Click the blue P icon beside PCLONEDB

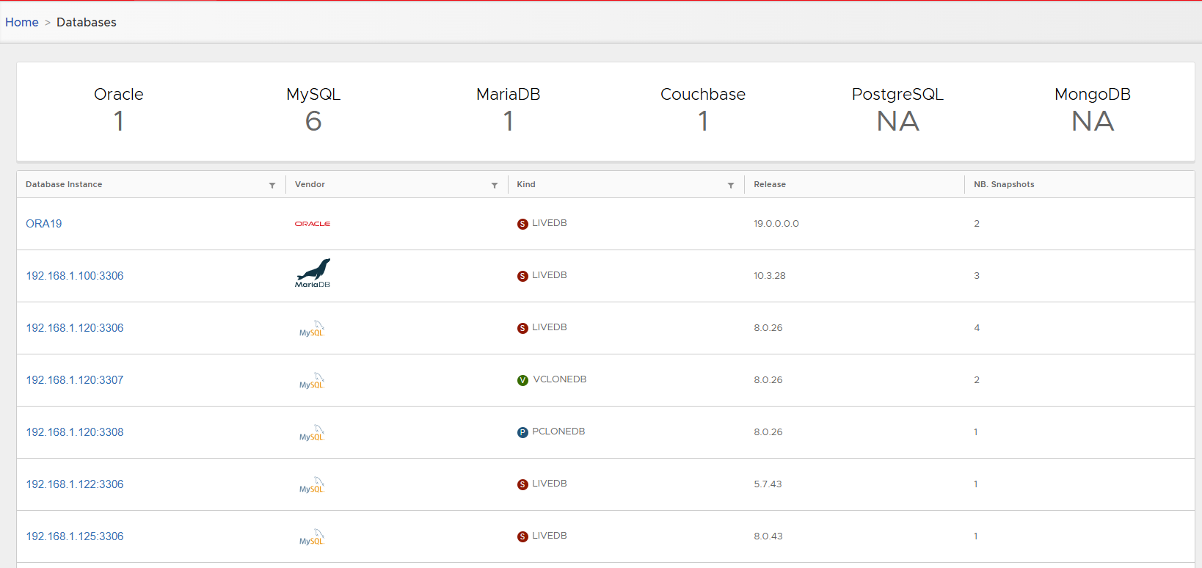(x=522, y=432)
